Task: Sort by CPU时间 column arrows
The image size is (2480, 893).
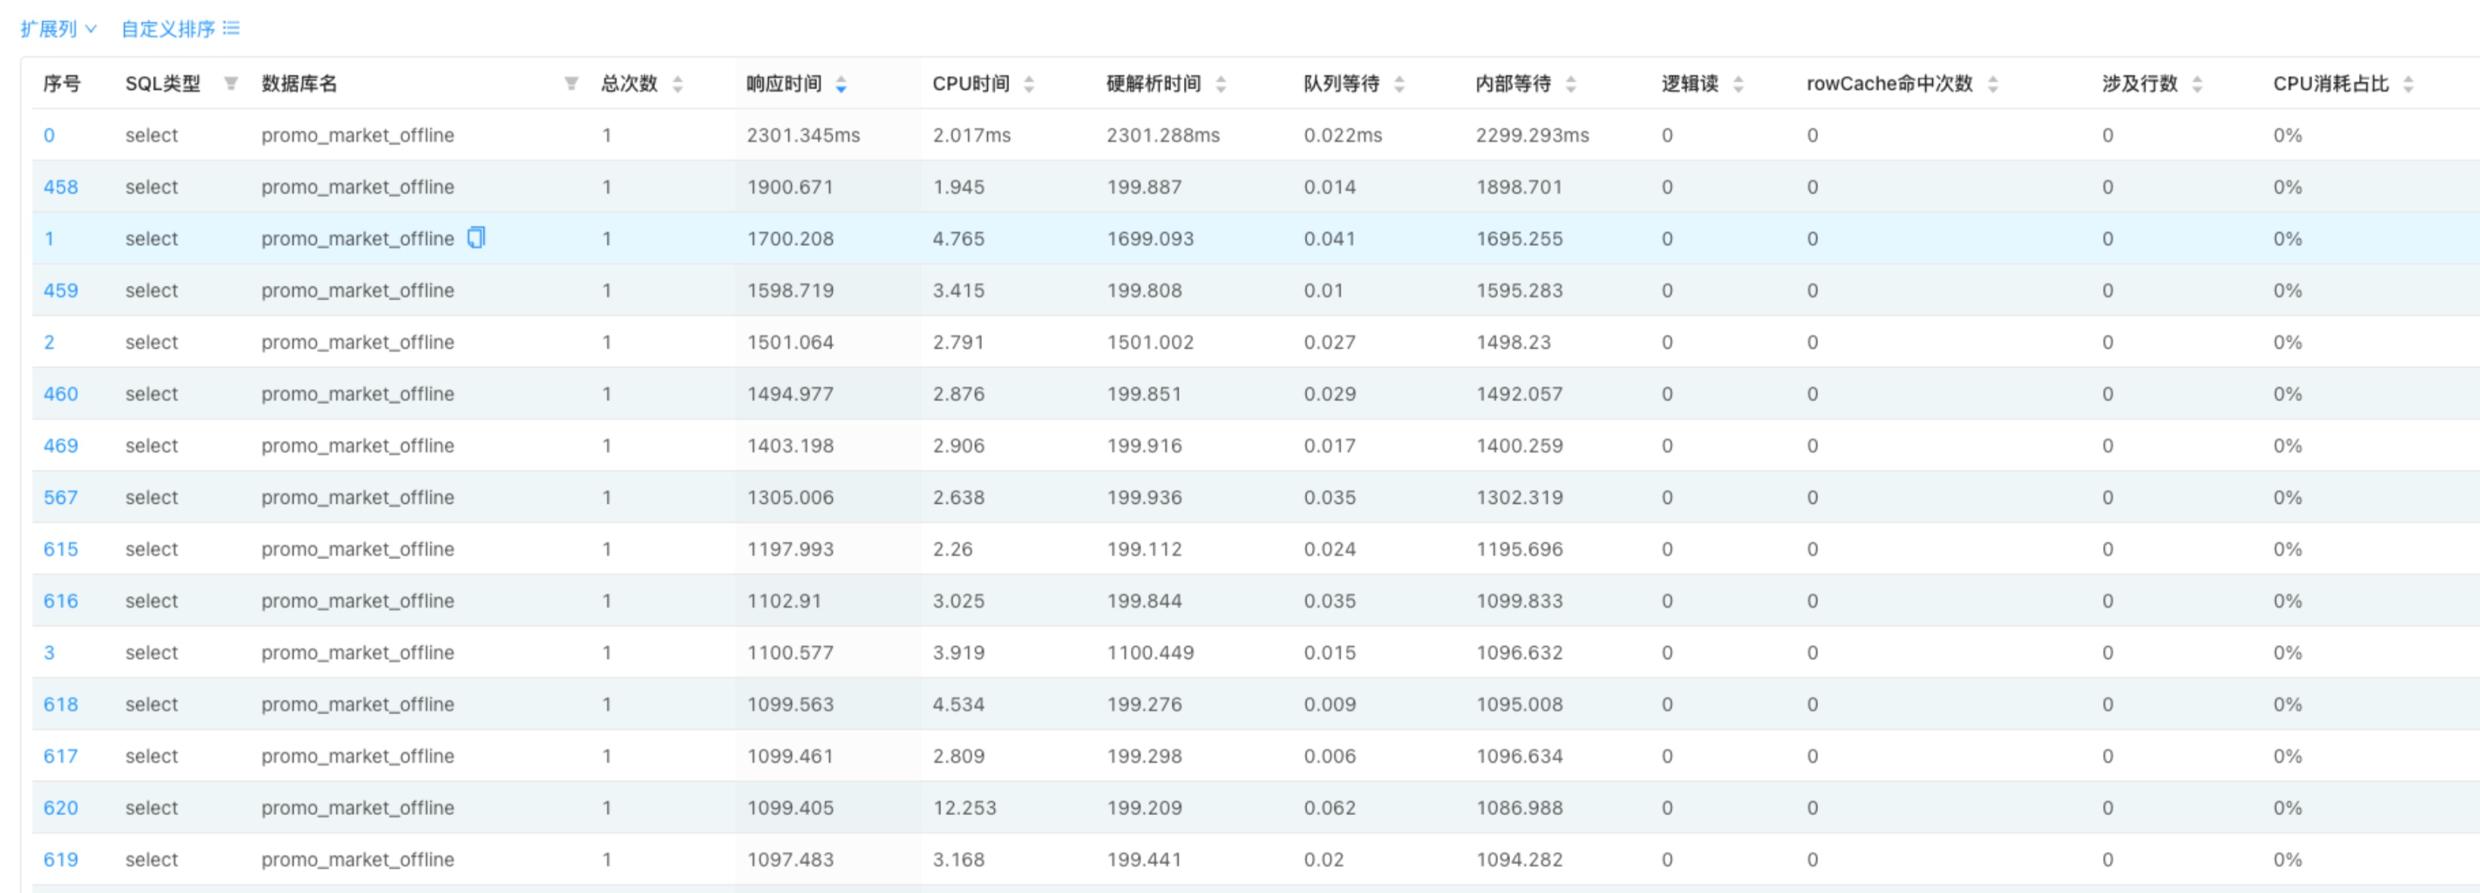Action: 1029,84
